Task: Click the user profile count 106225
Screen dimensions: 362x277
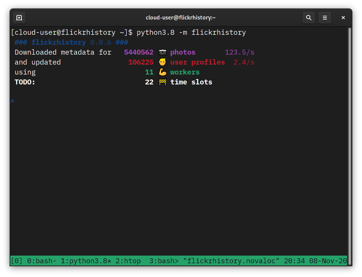Action: (141, 62)
